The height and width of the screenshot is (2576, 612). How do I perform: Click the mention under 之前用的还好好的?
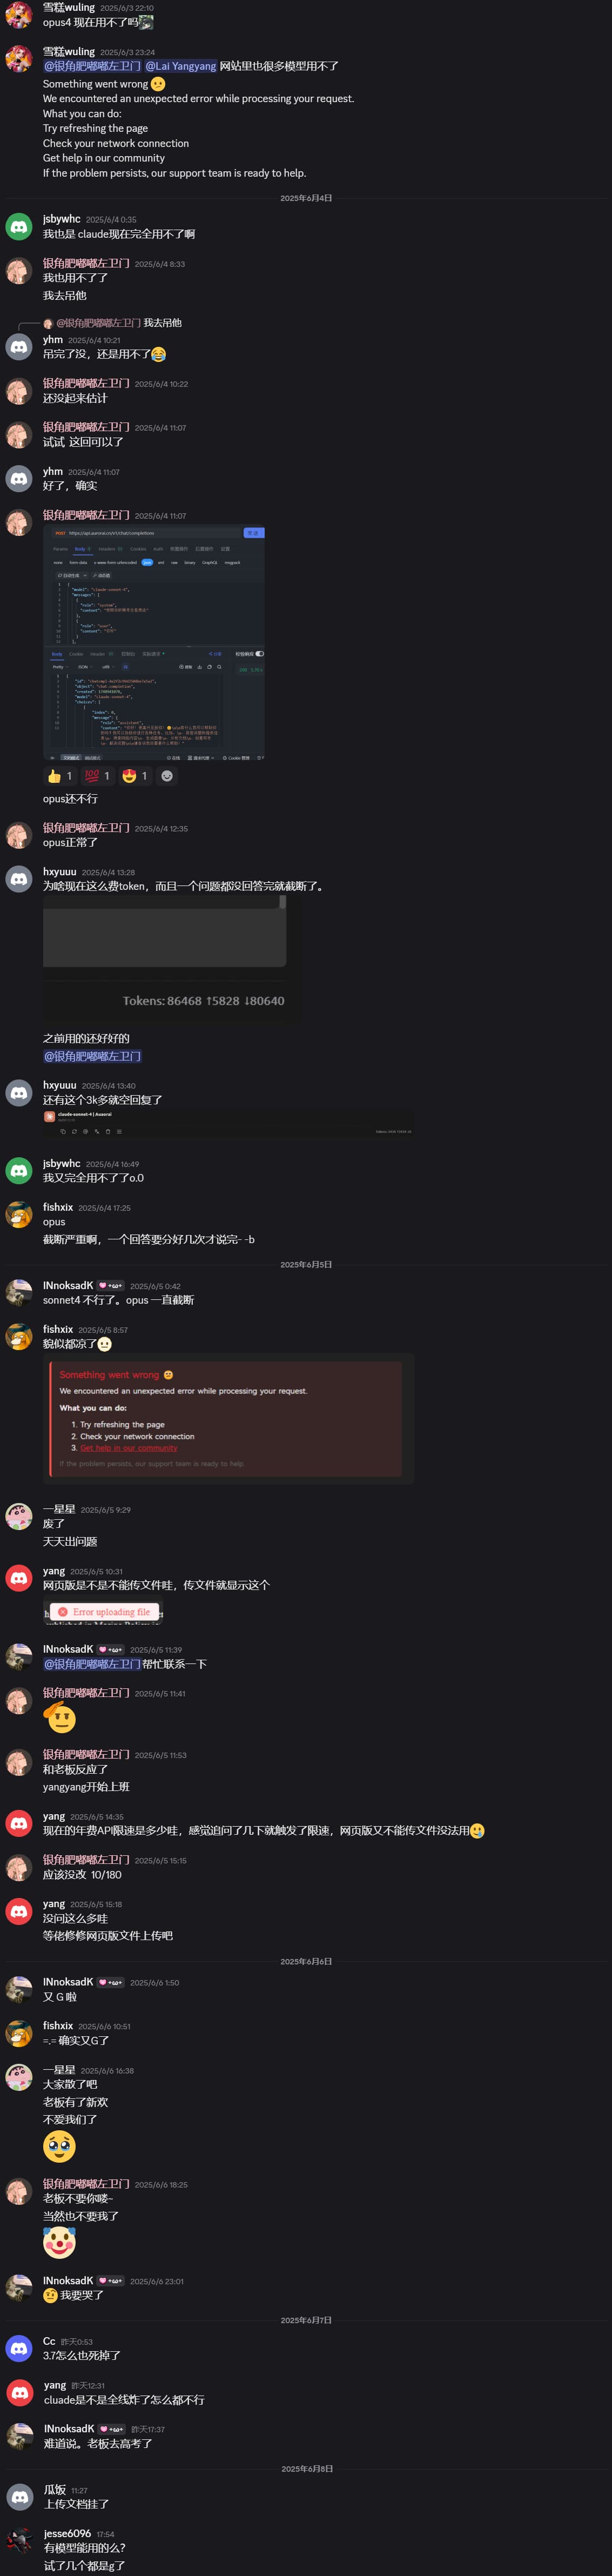pos(92,1056)
